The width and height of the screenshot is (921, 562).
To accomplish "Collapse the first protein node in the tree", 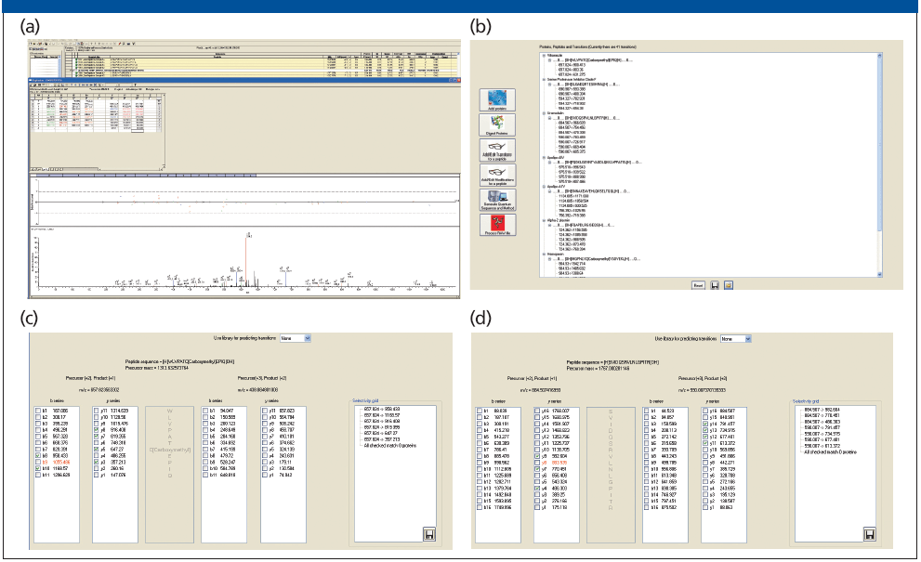I will [544, 55].
